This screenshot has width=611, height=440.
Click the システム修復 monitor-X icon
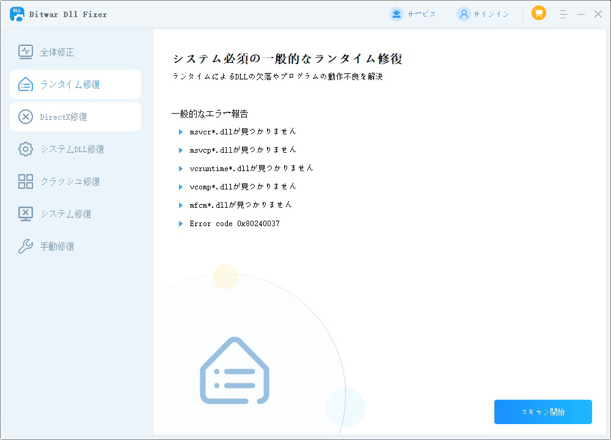(26, 213)
